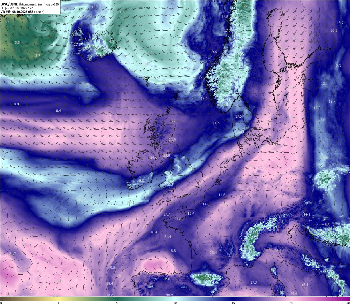Click the 20.5 value label

[334, 31]
